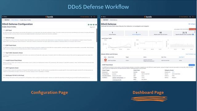The height and width of the screenshot is (111, 197).
Task: Open Give feedback in Dashboard Page window
Action: pos(184,17)
